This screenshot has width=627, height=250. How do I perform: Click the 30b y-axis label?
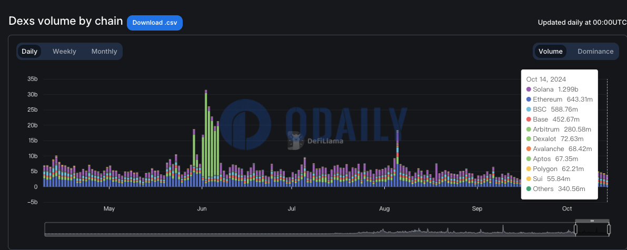(x=32, y=95)
